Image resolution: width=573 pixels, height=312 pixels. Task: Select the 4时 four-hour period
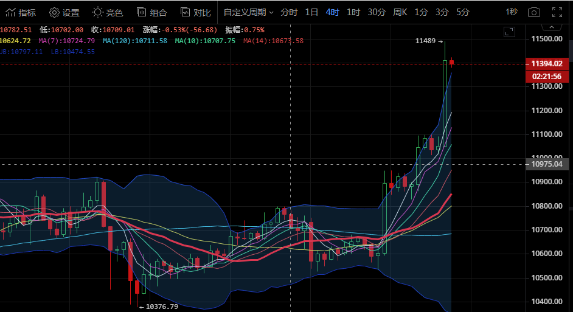[x=333, y=12]
